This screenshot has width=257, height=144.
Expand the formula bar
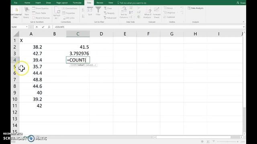(244, 27)
